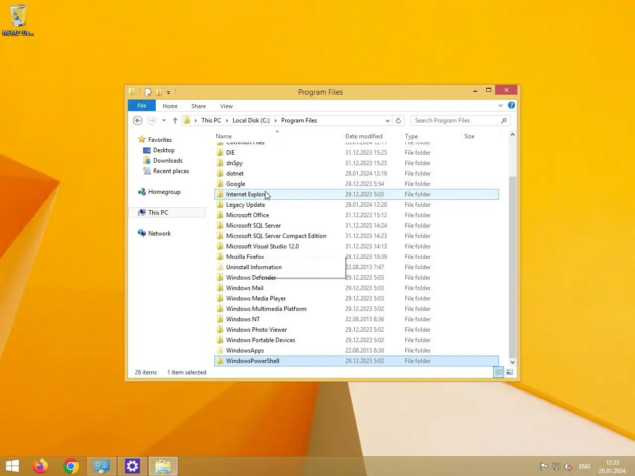Select Microsoft SQL Server Compact Edition folder
Viewport: 635px width, 476px height.
pos(356,236)
